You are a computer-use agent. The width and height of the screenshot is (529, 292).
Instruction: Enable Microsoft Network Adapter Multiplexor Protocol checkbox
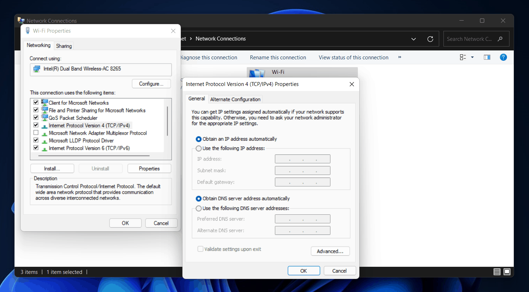coord(36,133)
